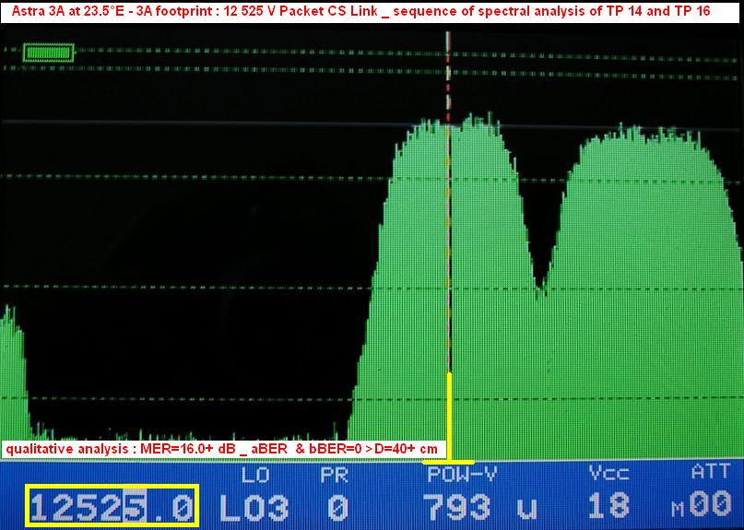Select the M00 attenuation value

pyautogui.click(x=704, y=506)
